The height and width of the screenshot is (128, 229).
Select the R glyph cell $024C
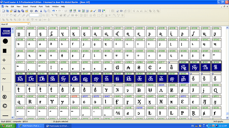[x=31, y=100]
